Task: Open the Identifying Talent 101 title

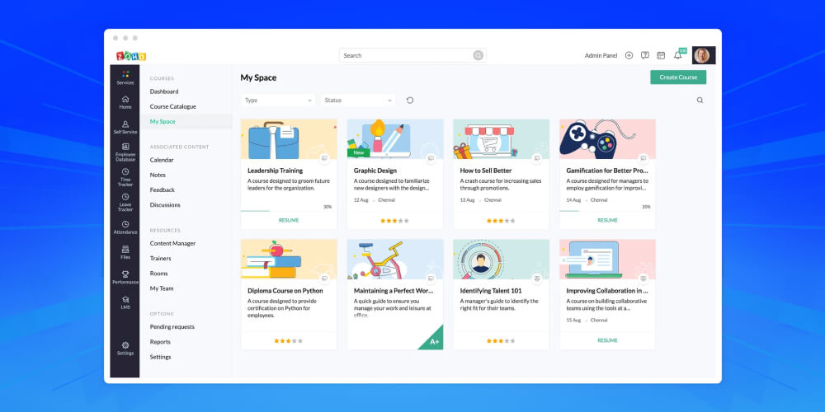Action: pyautogui.click(x=491, y=291)
